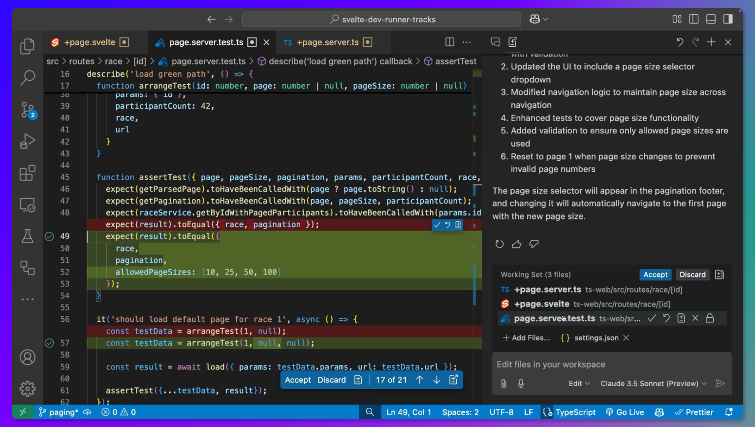
Task: Accept all Working Set changes
Action: [655, 274]
